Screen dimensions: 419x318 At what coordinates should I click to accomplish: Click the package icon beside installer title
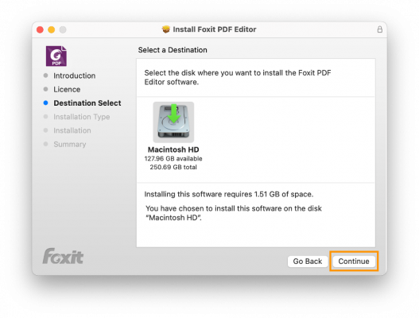[166, 29]
